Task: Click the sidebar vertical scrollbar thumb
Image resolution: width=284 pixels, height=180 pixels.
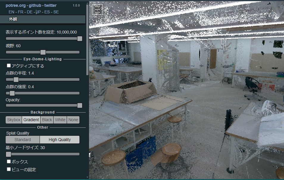Action: 87,40
